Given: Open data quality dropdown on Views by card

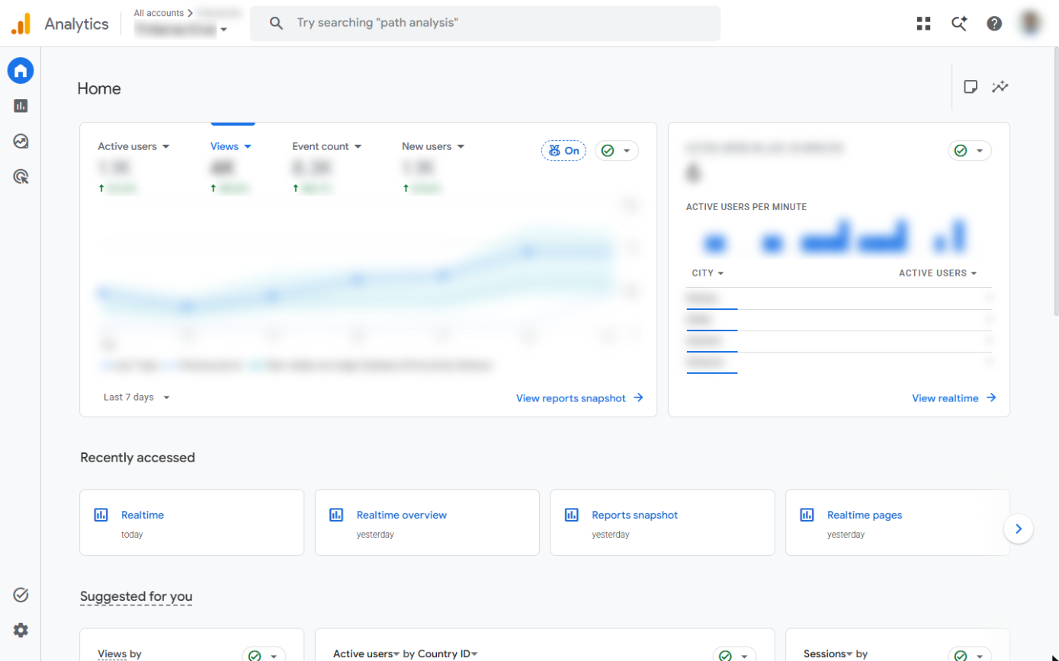Looking at the screenshot, I should click(264, 655).
